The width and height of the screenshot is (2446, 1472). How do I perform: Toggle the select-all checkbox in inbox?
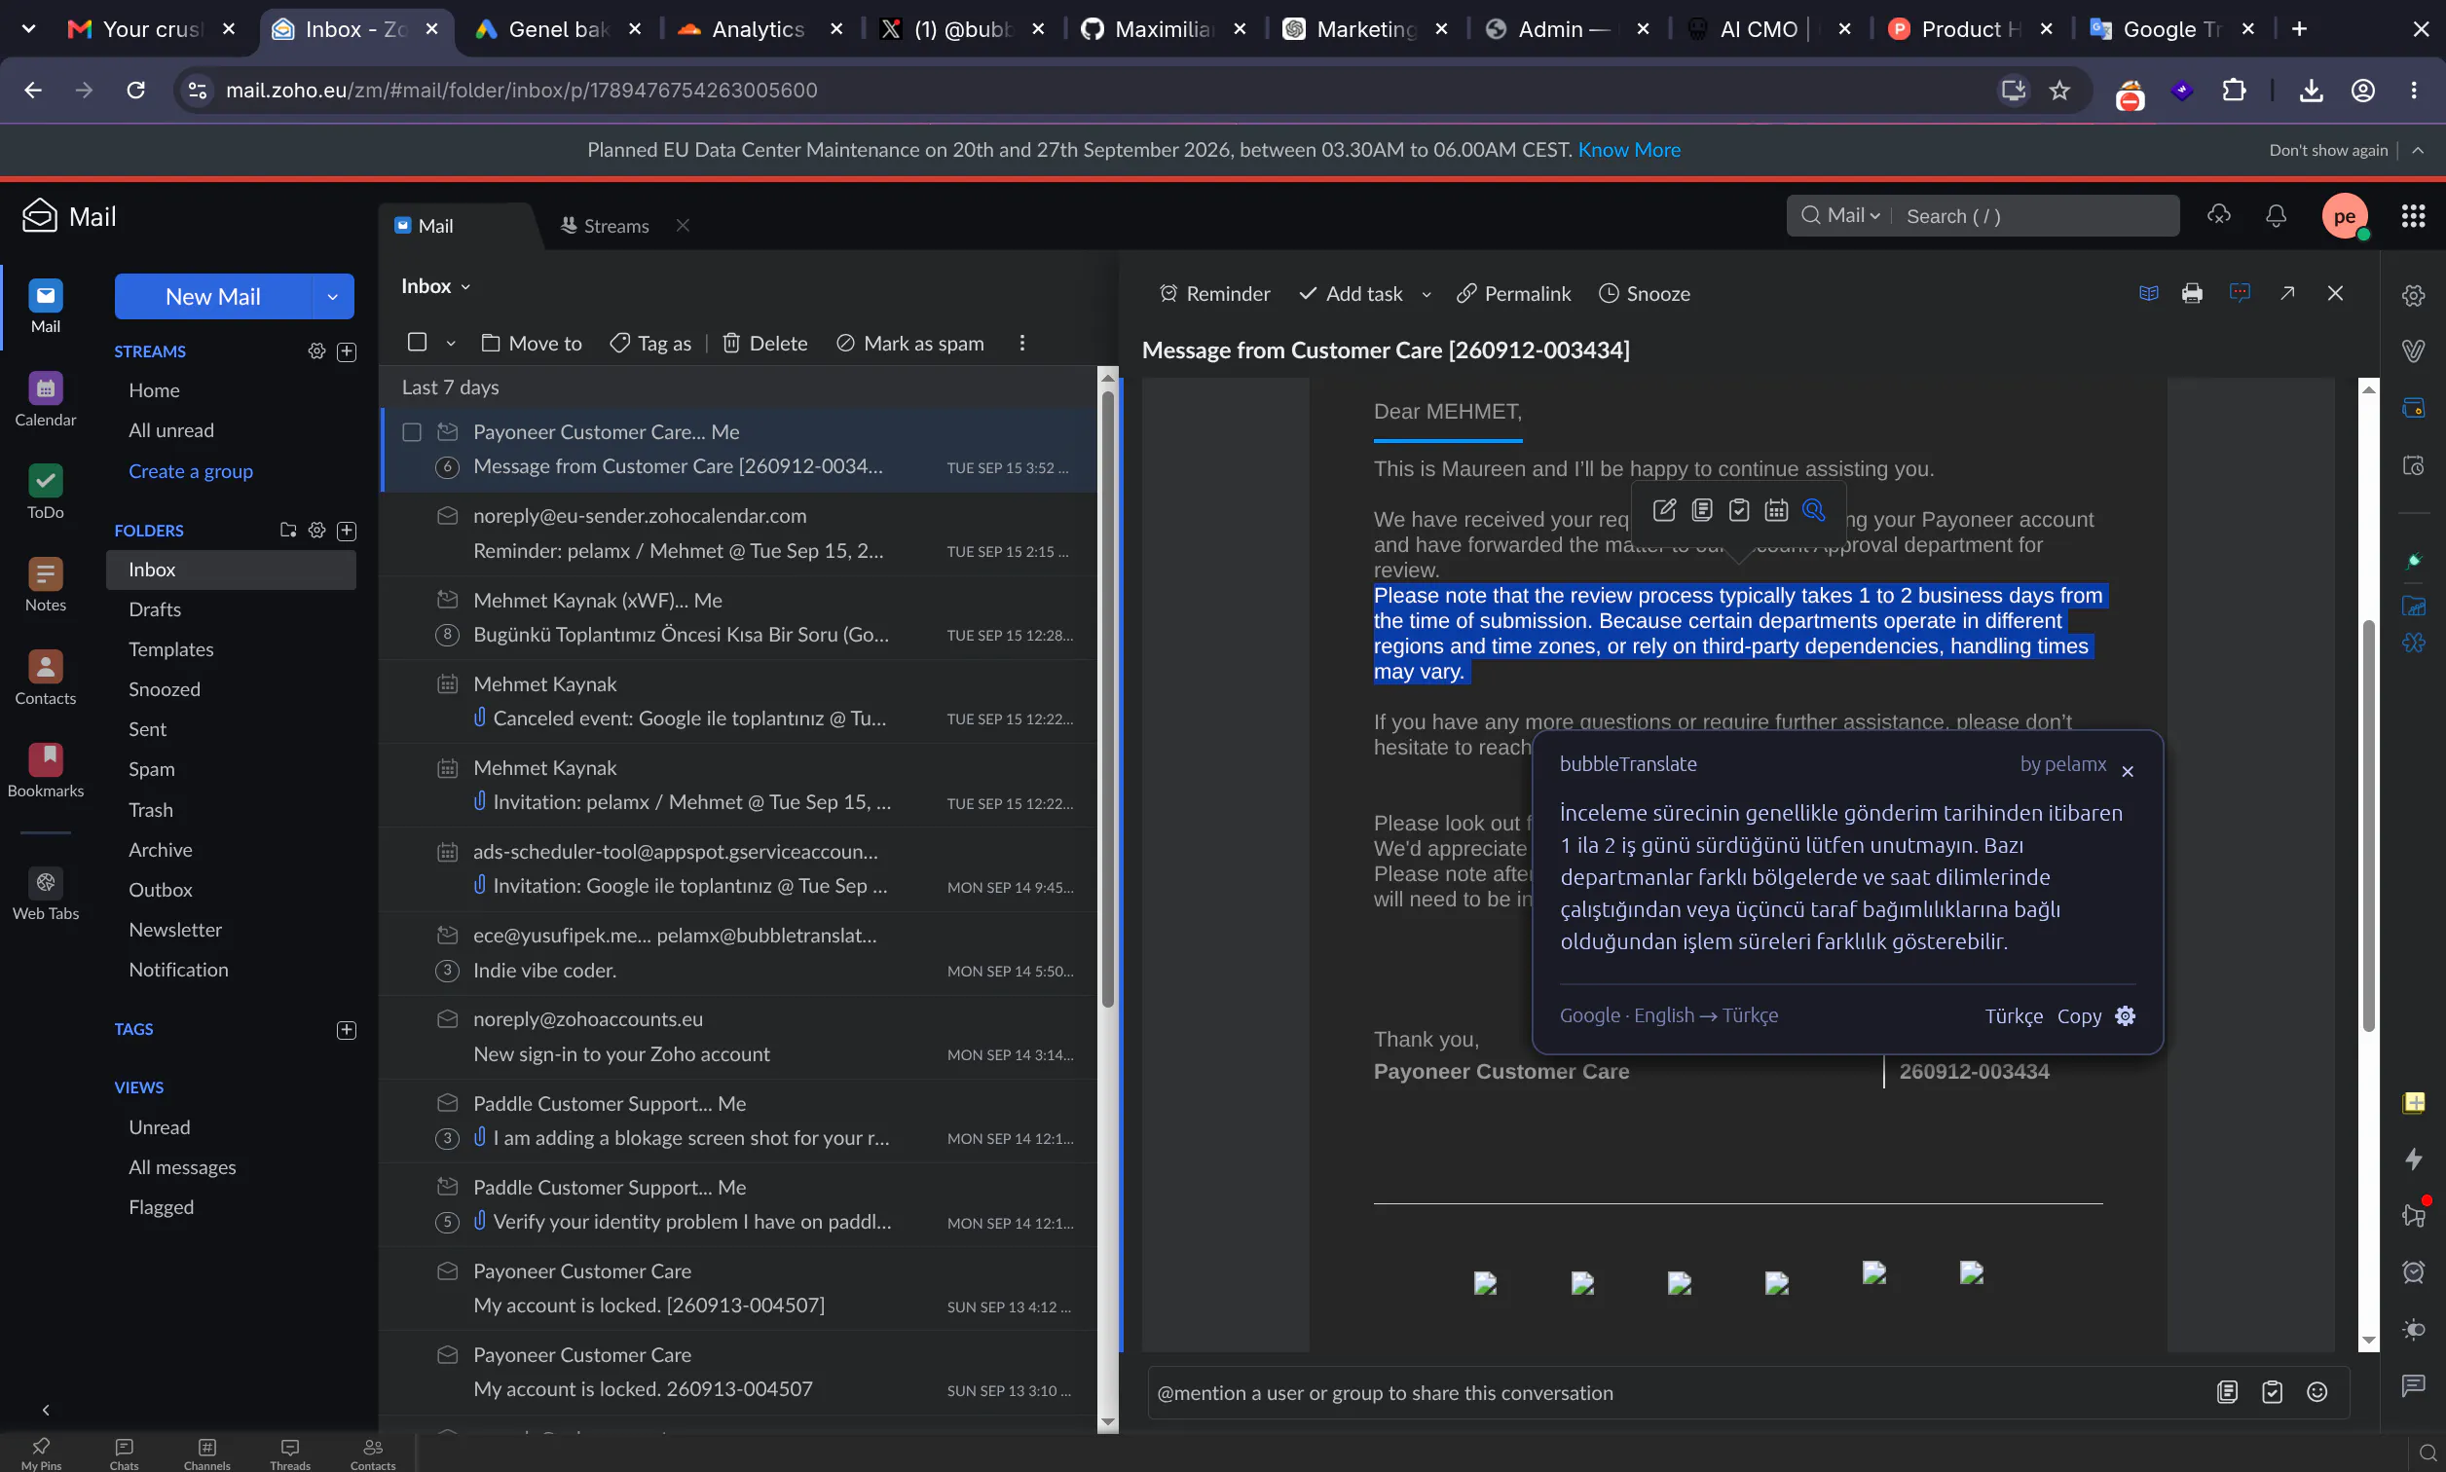point(417,343)
